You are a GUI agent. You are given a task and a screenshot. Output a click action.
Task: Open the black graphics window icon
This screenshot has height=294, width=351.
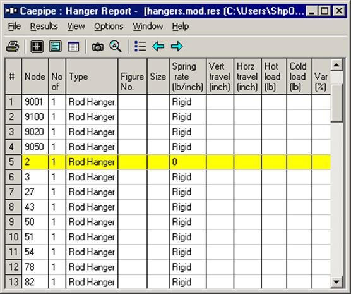[37, 46]
